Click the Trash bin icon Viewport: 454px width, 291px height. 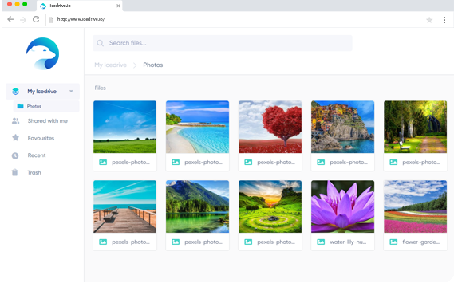(15, 172)
